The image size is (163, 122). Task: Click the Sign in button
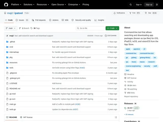tap(139, 5)
